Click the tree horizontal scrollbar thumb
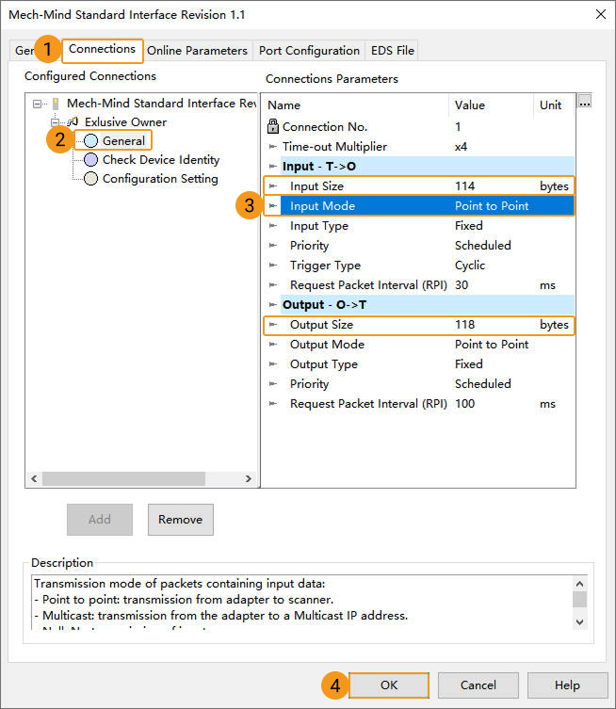Viewport: 616px width, 709px height. (x=123, y=478)
